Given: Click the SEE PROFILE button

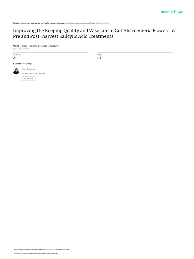Looking at the screenshot, I should [x=29, y=78].
